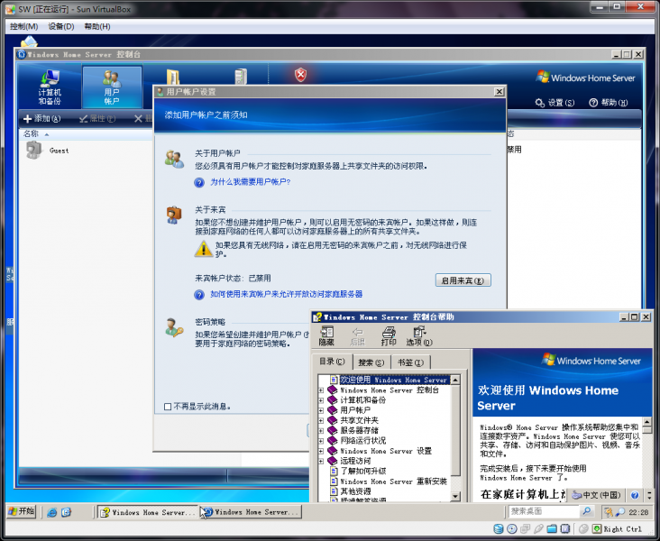This screenshot has height=541, width=660.
Task: Expand the 计算机和备份 help tree node
Action: 321,400
